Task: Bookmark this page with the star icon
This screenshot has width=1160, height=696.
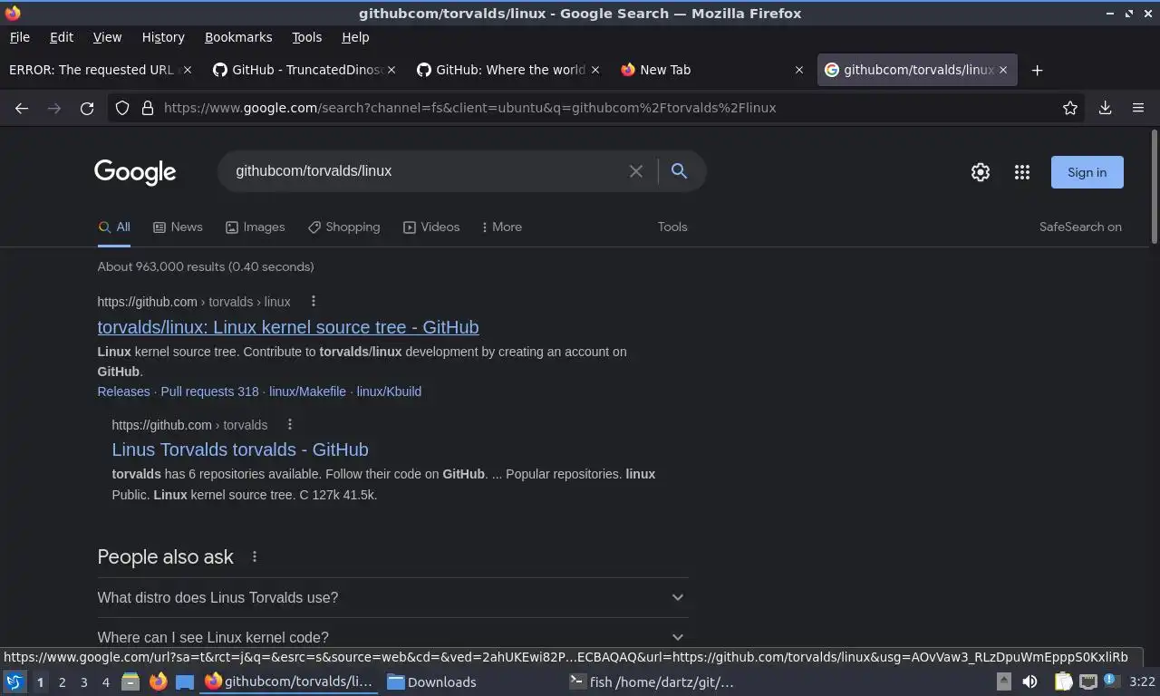Action: 1070,108
